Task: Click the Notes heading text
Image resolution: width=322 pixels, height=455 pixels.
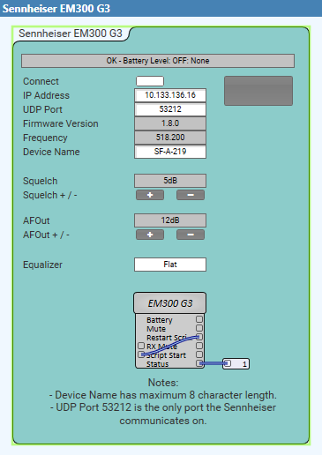Action: pos(163,383)
